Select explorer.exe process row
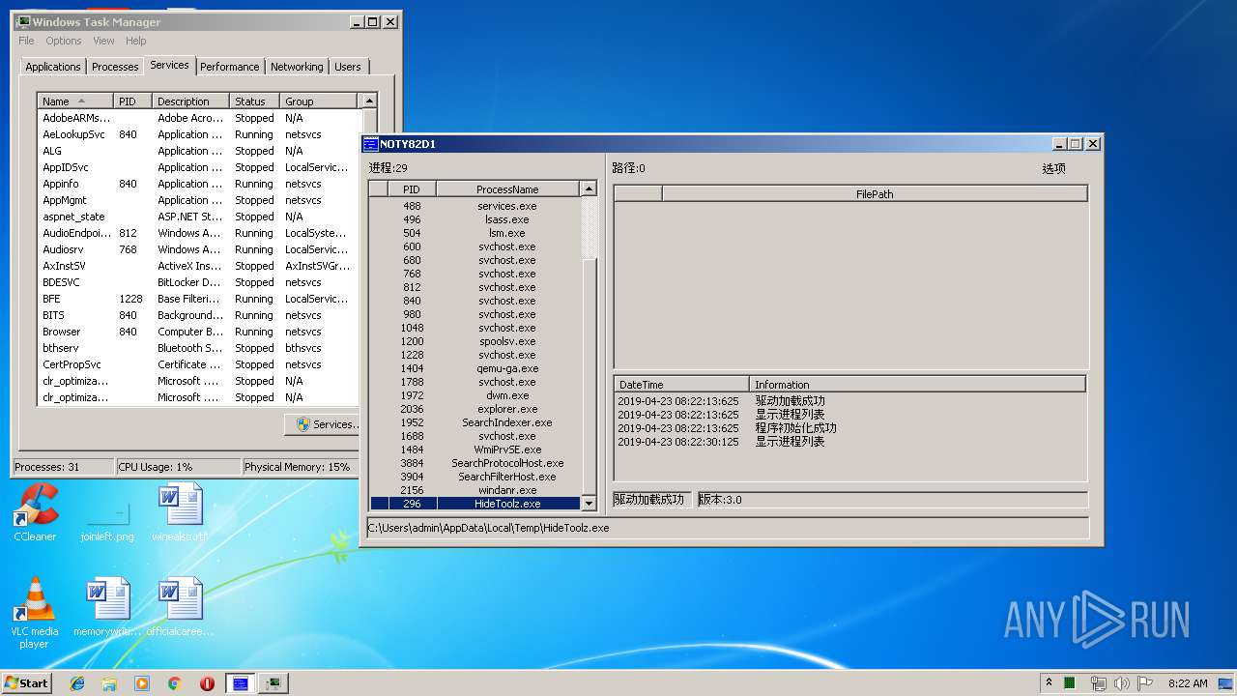Image resolution: width=1237 pixels, height=696 pixels. click(475, 409)
